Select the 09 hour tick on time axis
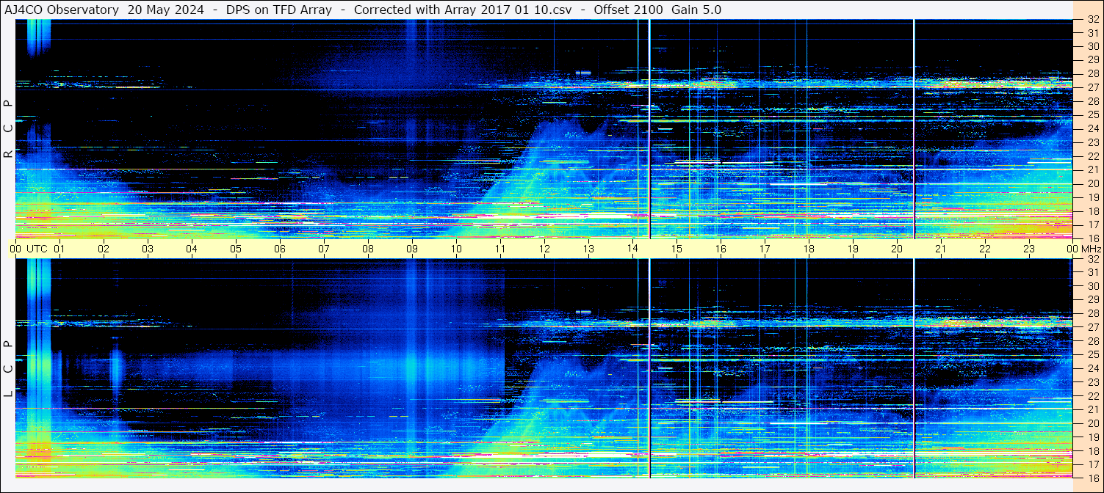Image resolution: width=1104 pixels, height=493 pixels. click(x=412, y=249)
